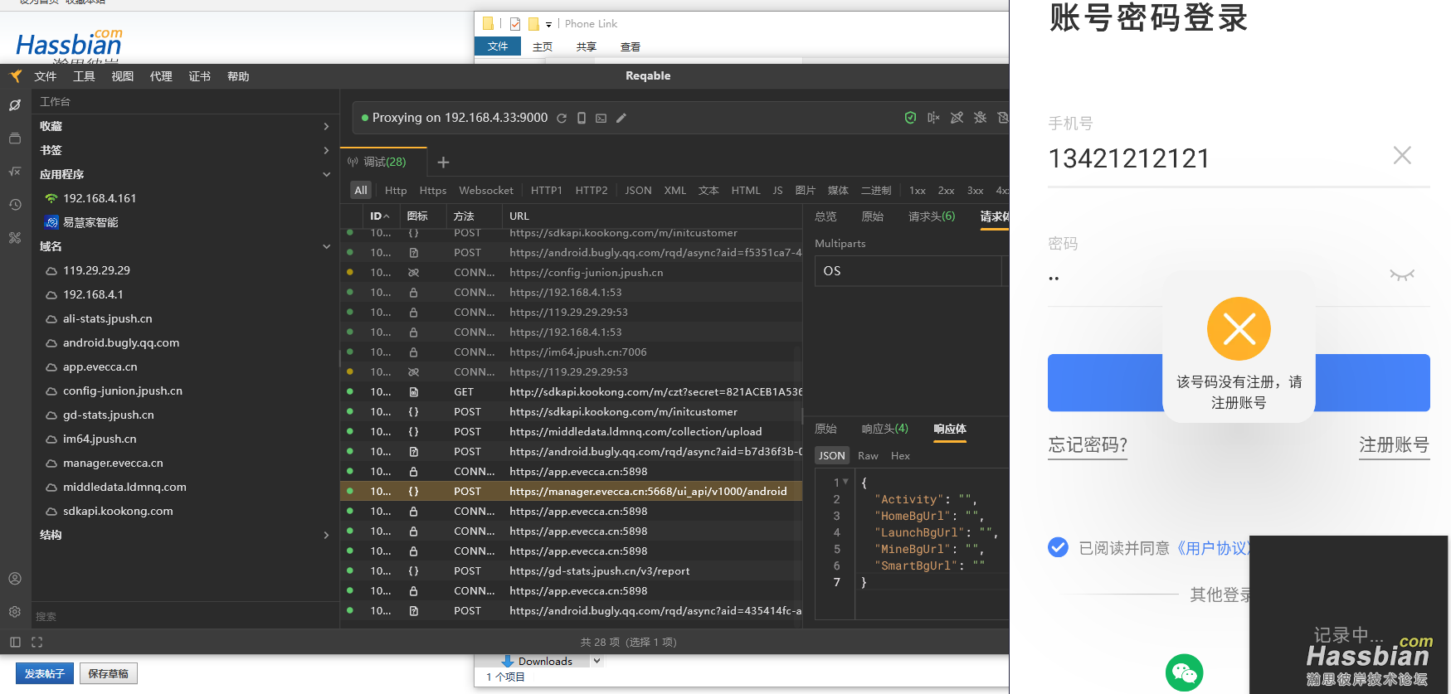1451x694 pixels.
Task: Toggle the crossed-out bug script icon
Action: 980,118
